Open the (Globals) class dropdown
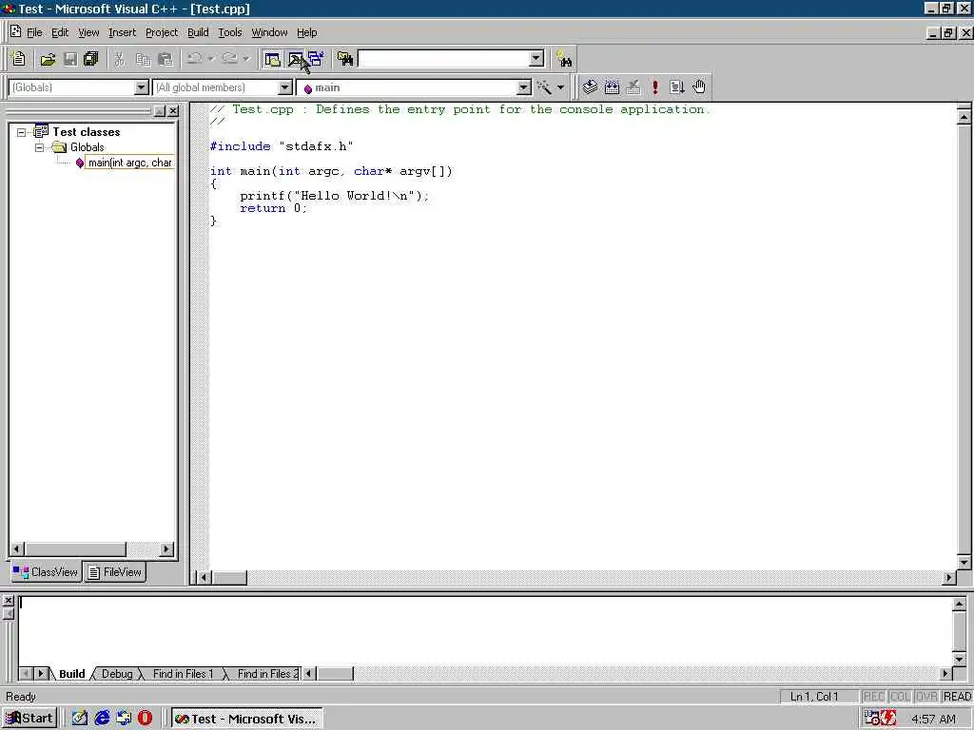Image resolution: width=974 pixels, height=730 pixels. [142, 87]
